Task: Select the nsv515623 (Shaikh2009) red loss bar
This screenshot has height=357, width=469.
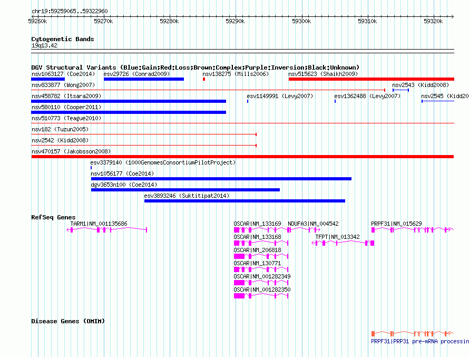Action: pyautogui.click(x=371, y=79)
